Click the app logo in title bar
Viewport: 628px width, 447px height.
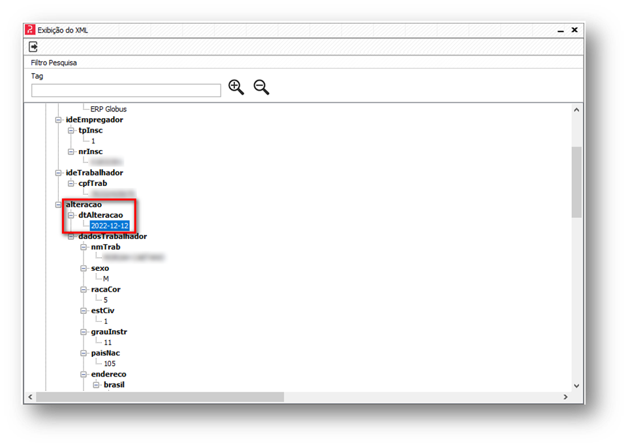click(30, 30)
